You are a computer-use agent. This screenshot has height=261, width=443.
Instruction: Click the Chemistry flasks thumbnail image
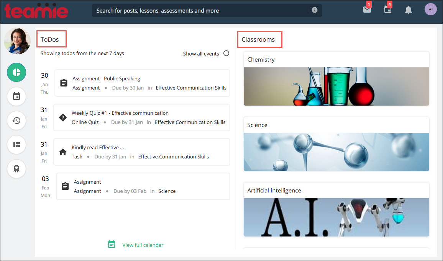click(336, 86)
